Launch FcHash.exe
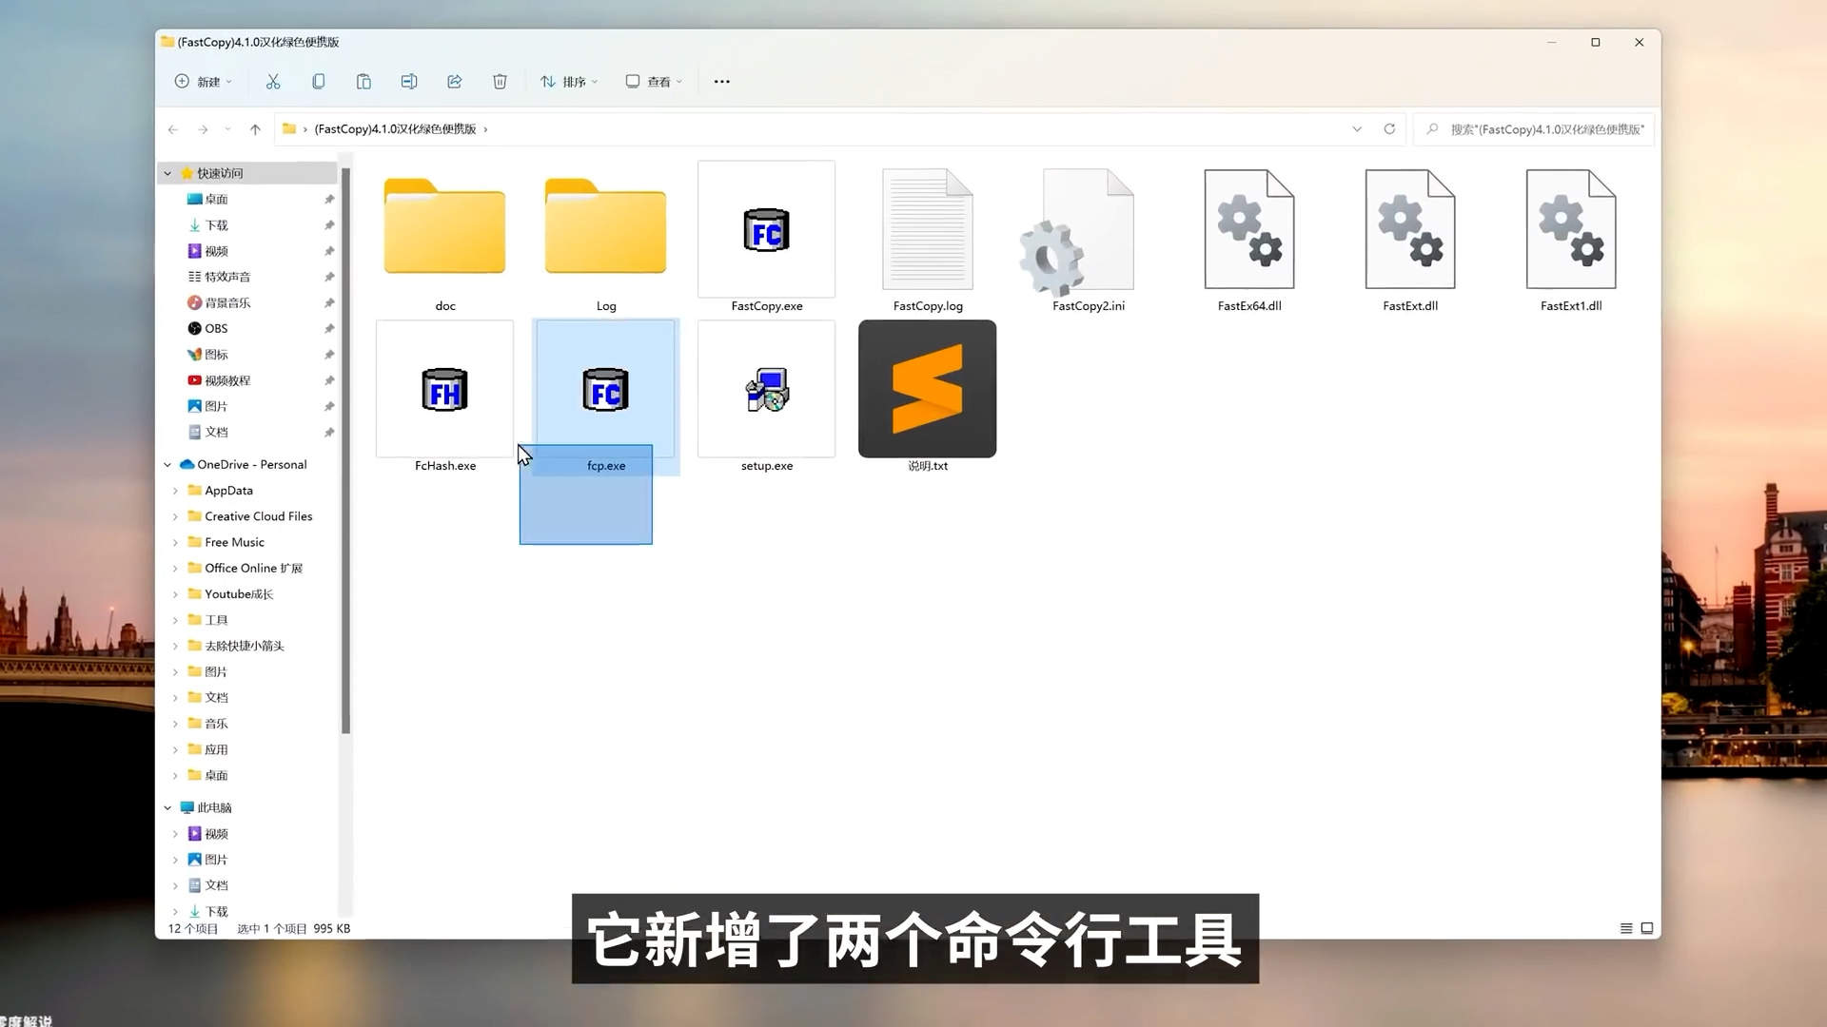1827x1027 pixels. click(x=443, y=389)
